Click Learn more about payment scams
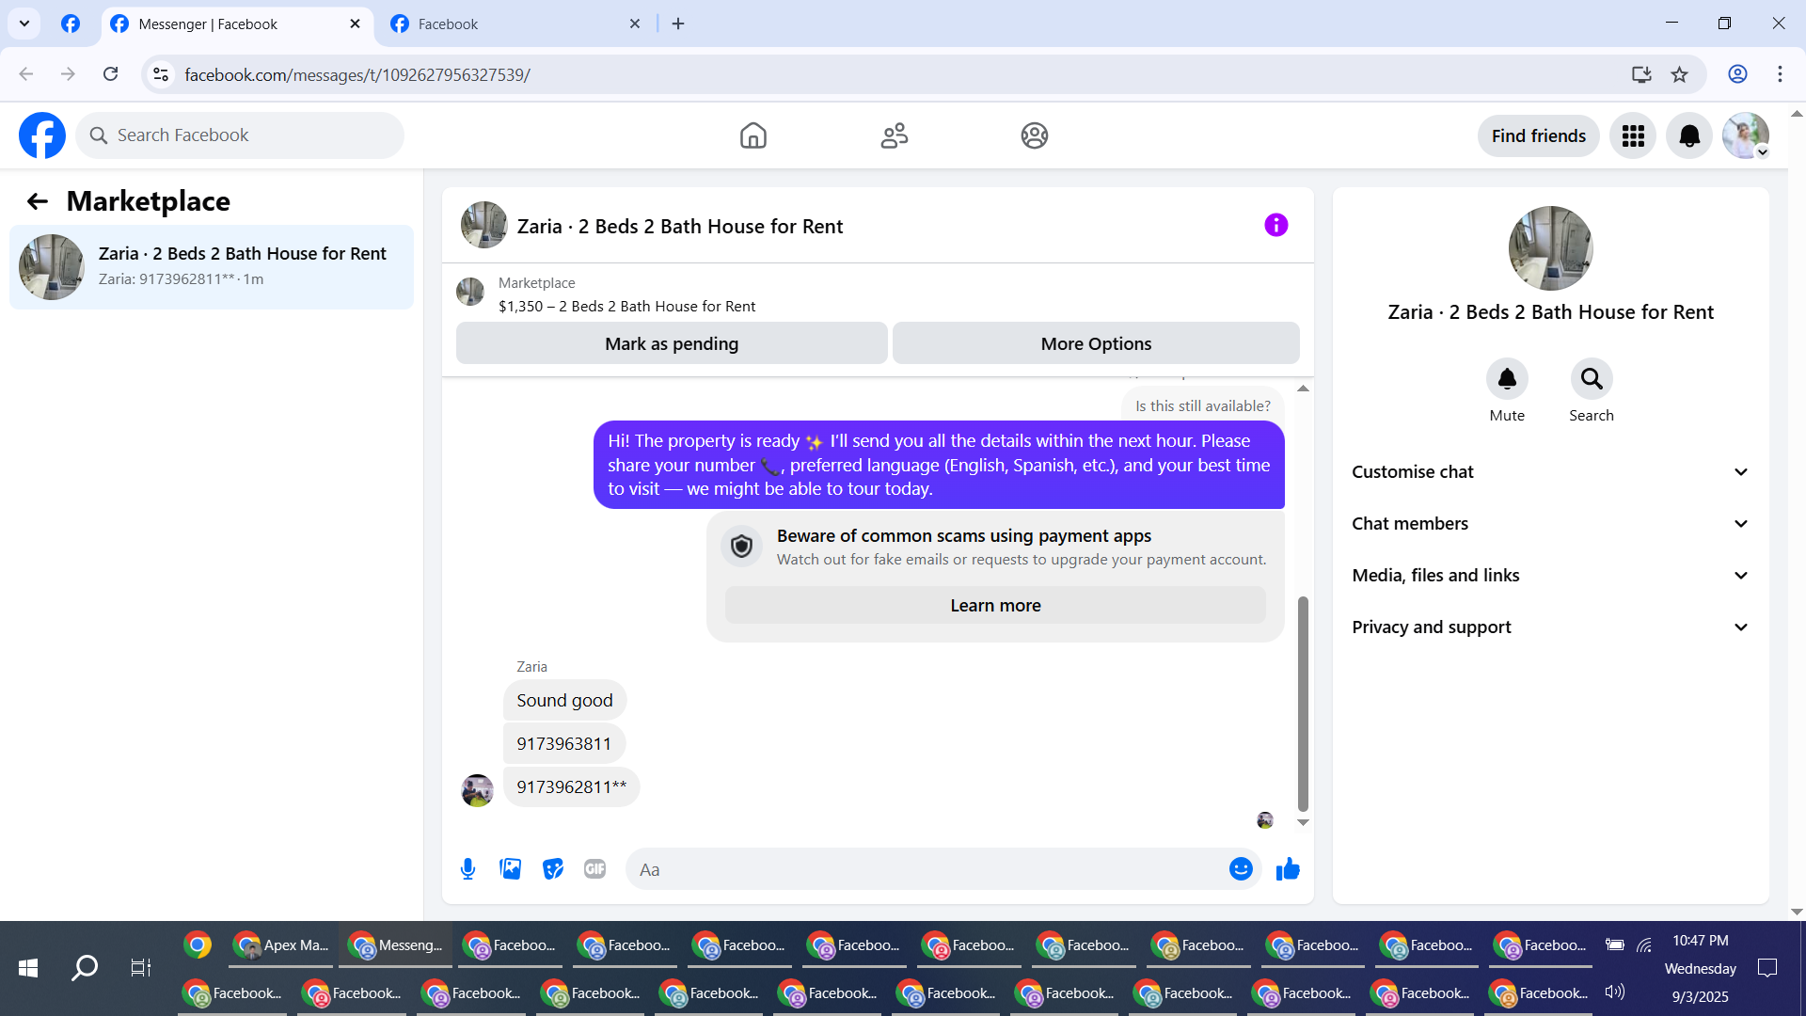 tap(995, 606)
